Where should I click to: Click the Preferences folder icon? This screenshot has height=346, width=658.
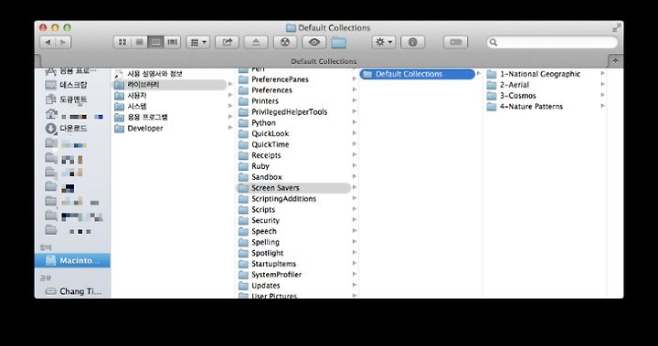pyautogui.click(x=243, y=90)
